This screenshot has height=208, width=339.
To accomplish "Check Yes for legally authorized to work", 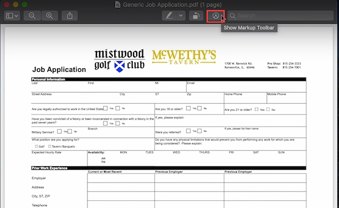I will click(x=105, y=108).
